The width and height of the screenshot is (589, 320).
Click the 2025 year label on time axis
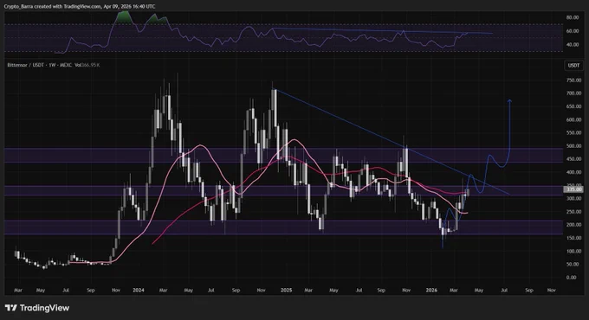pos(286,290)
